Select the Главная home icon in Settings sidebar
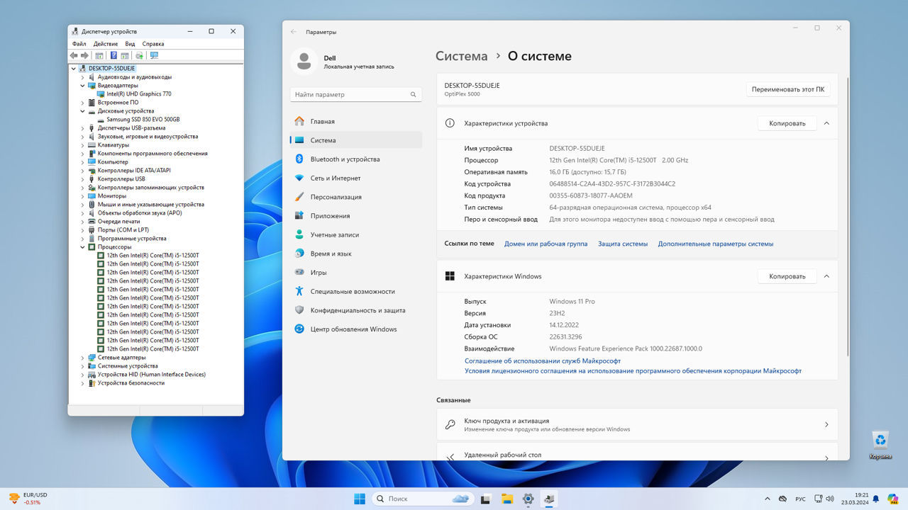The image size is (908, 510). (x=299, y=121)
